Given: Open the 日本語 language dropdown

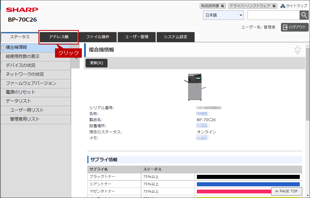Looking at the screenshot, I should point(223,15).
